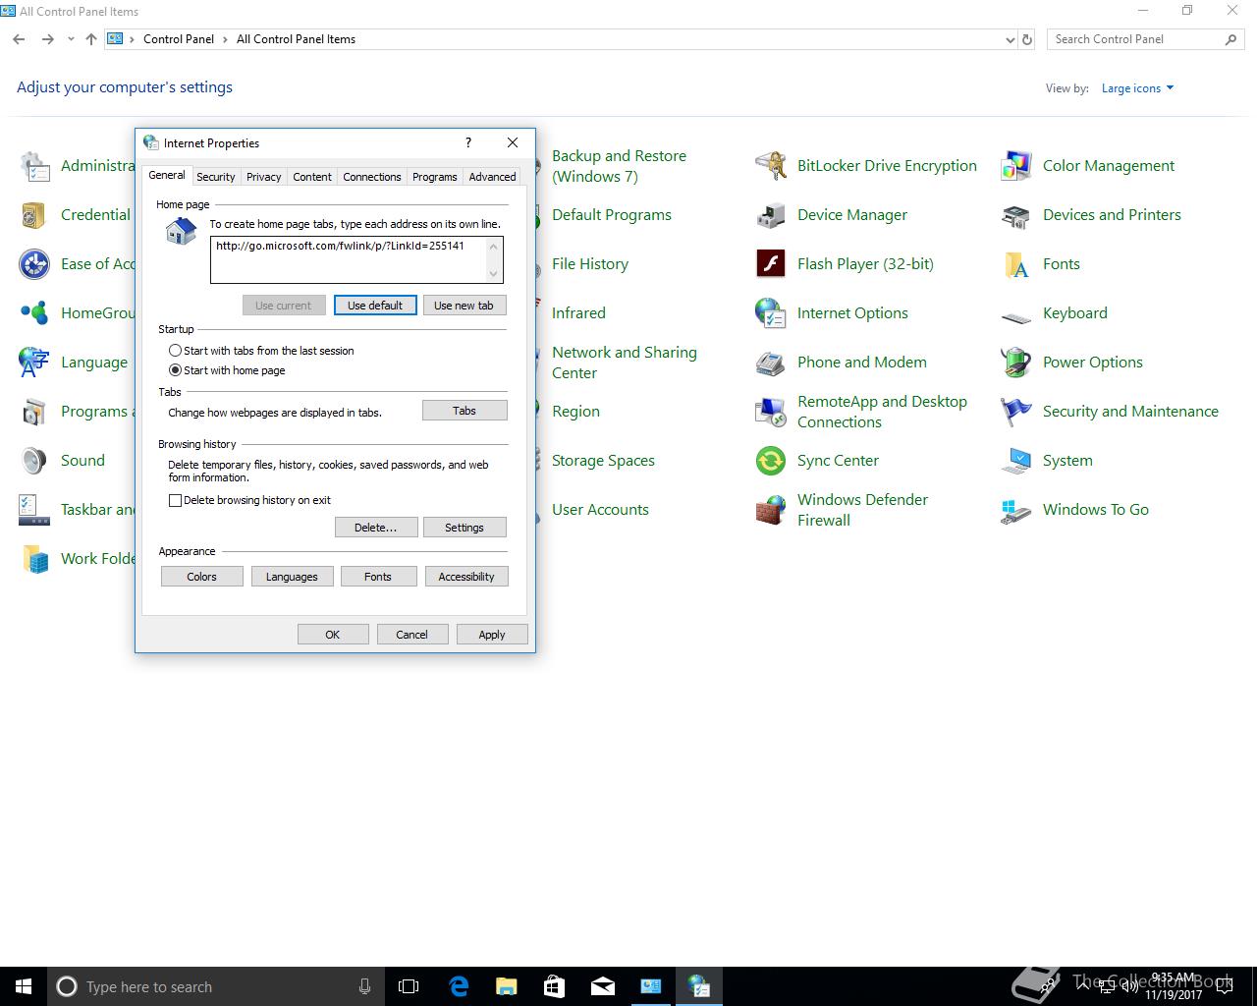Open the Flash Player (32-bit) icon
Screen dimensions: 1257x1006
[771, 264]
